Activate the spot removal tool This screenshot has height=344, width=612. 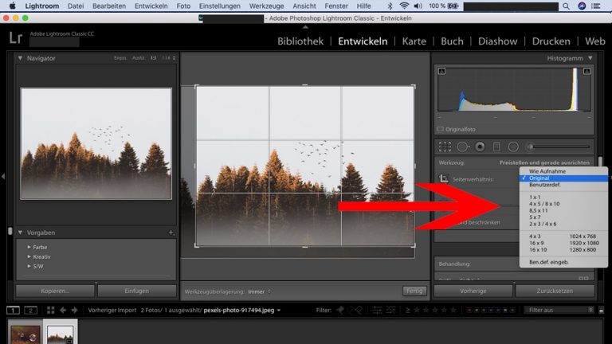point(463,147)
